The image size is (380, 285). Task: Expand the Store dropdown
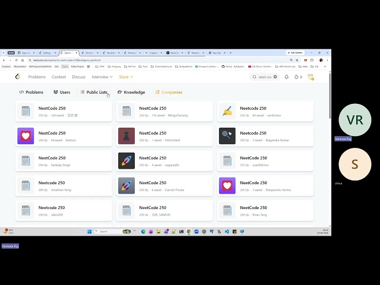click(126, 77)
